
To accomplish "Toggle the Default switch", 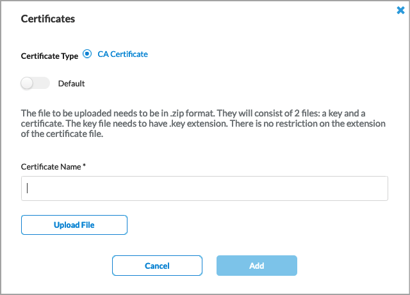I will 35,83.
